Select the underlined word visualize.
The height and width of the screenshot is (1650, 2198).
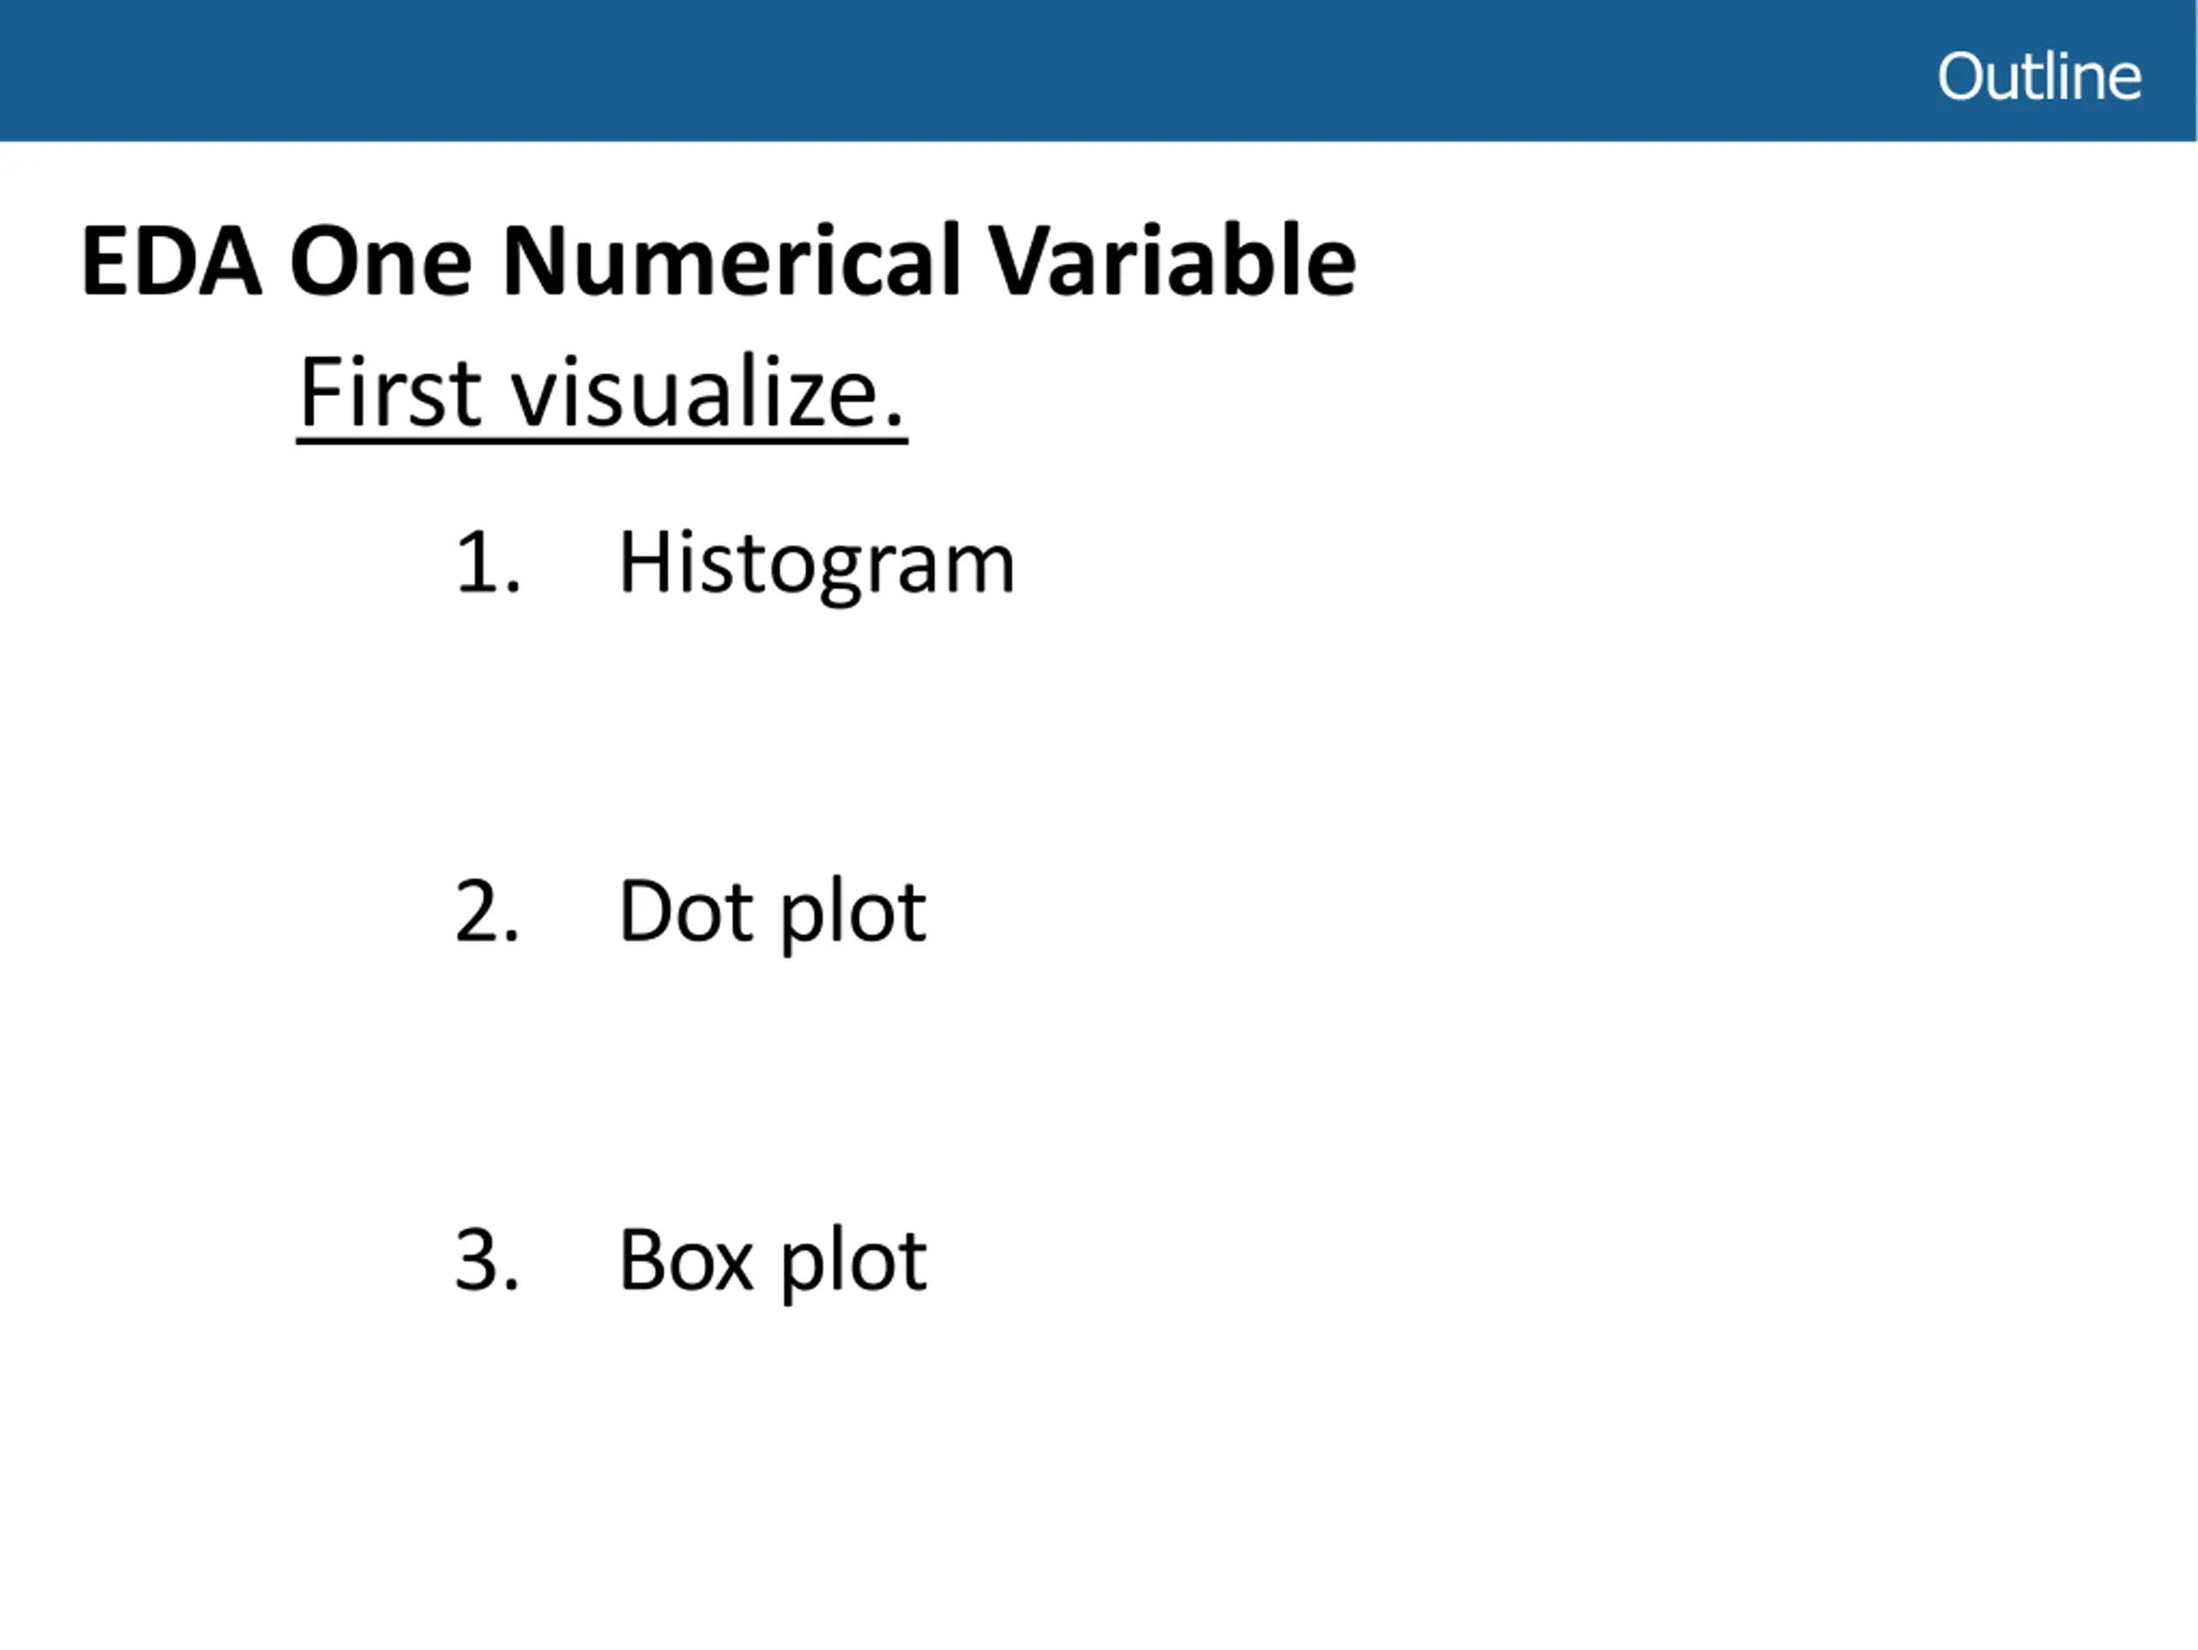pos(707,391)
